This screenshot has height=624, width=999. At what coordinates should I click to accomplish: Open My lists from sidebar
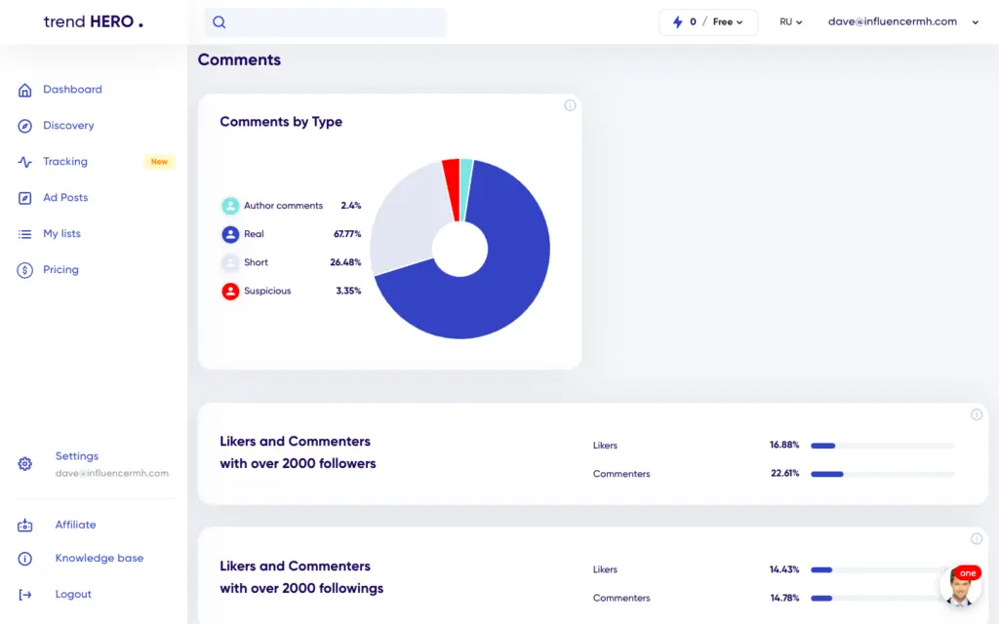(x=61, y=234)
